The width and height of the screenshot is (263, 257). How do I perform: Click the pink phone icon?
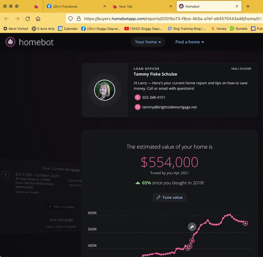(x=138, y=97)
